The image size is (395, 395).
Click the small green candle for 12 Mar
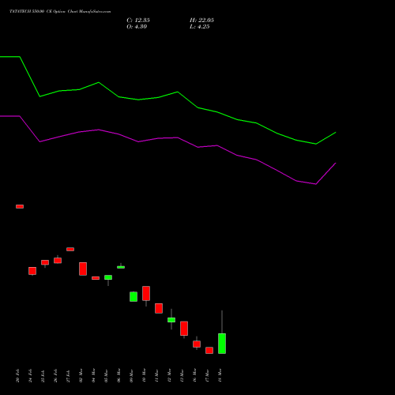[171, 320]
